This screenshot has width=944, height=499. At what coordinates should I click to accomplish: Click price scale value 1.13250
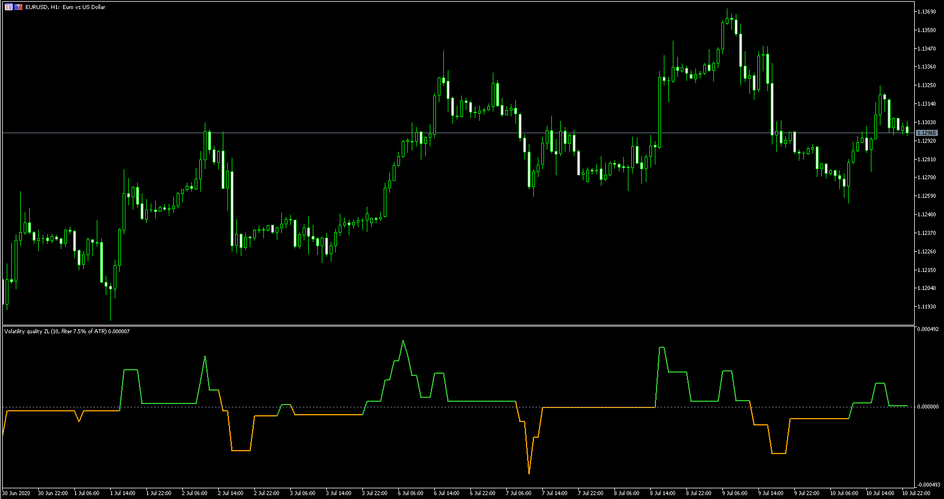pyautogui.click(x=927, y=85)
